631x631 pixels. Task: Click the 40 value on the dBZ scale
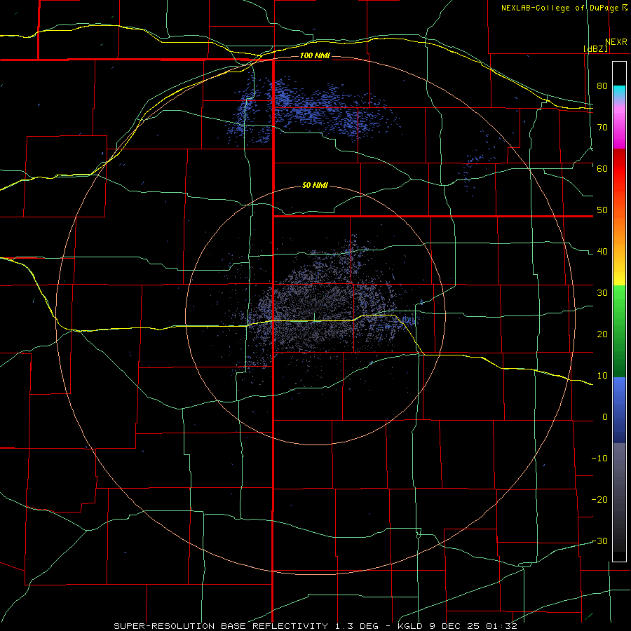point(602,252)
